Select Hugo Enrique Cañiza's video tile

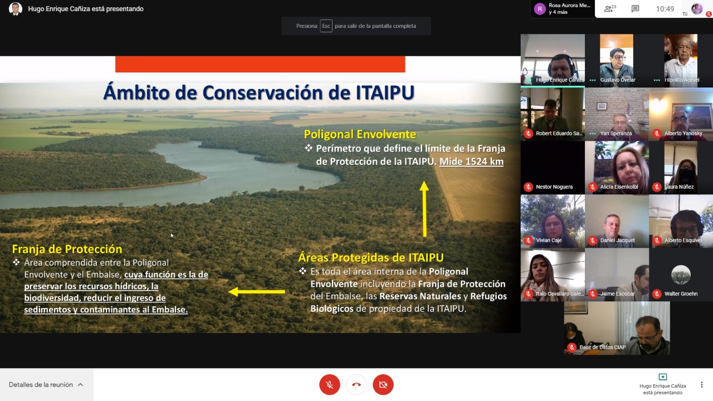click(553, 61)
